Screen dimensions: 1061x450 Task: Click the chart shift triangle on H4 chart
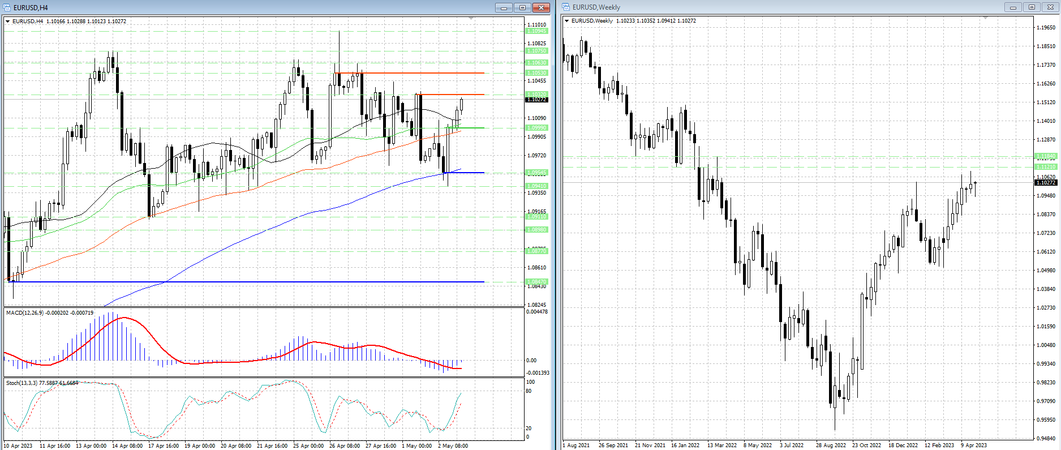tap(471, 19)
